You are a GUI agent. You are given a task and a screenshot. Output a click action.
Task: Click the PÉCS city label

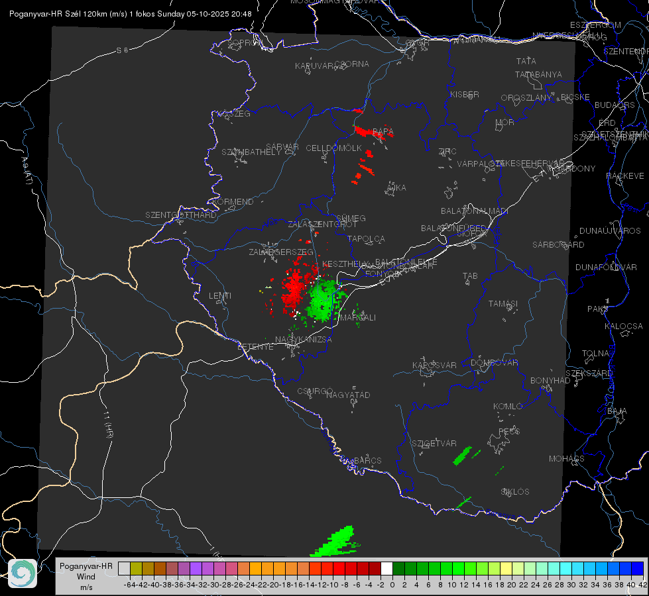coord(509,431)
